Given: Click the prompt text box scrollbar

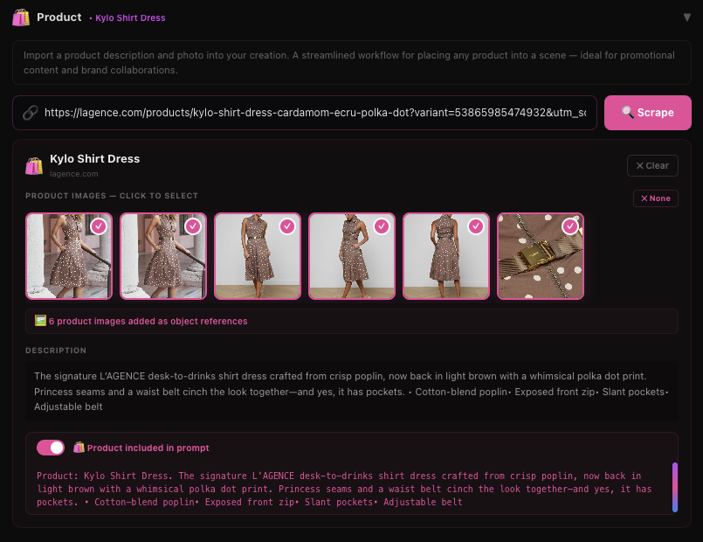Looking at the screenshot, I should click(674, 488).
